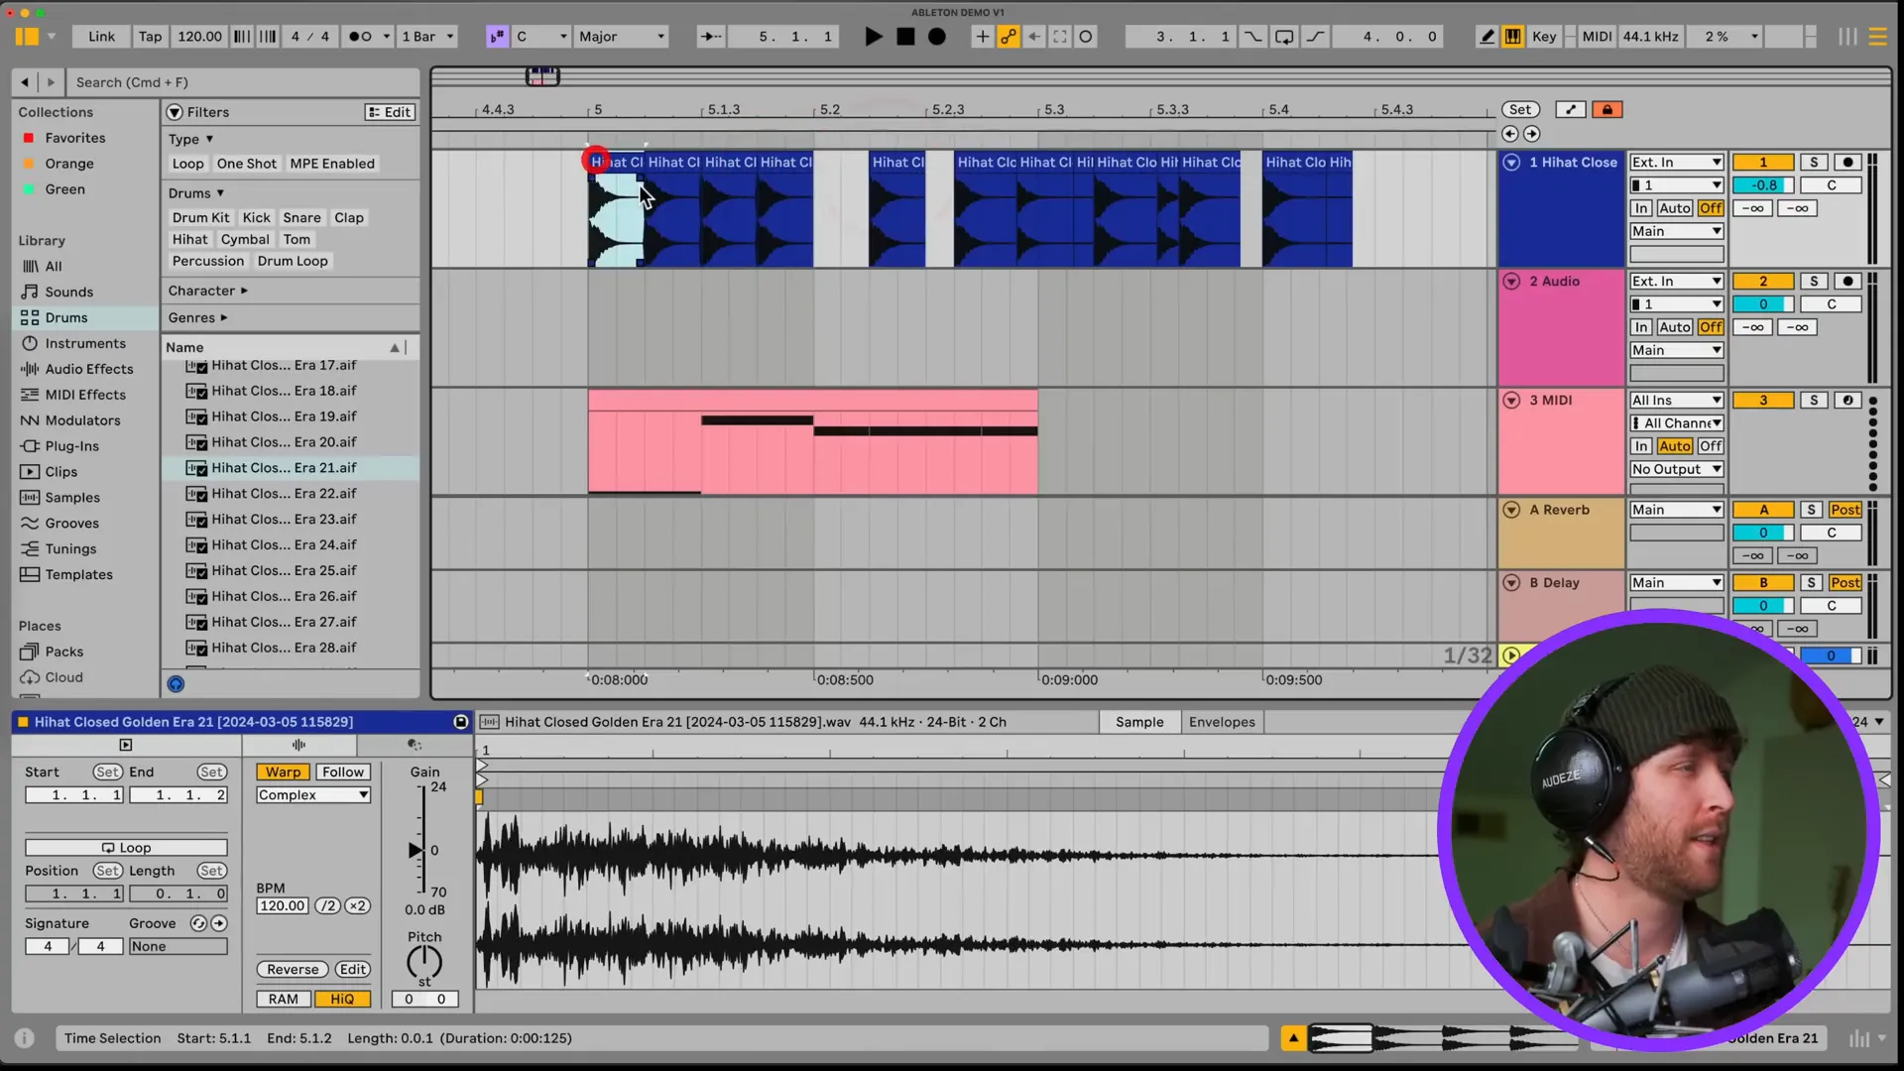Viewport: 1904px width, 1071px height.
Task: Toggle the Lock Envelopes icon
Action: coord(1607,109)
